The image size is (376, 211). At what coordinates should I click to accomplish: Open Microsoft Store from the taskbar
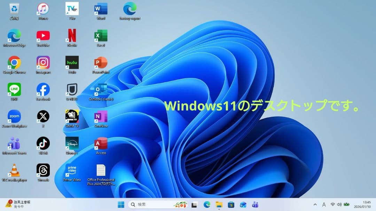tap(231, 205)
